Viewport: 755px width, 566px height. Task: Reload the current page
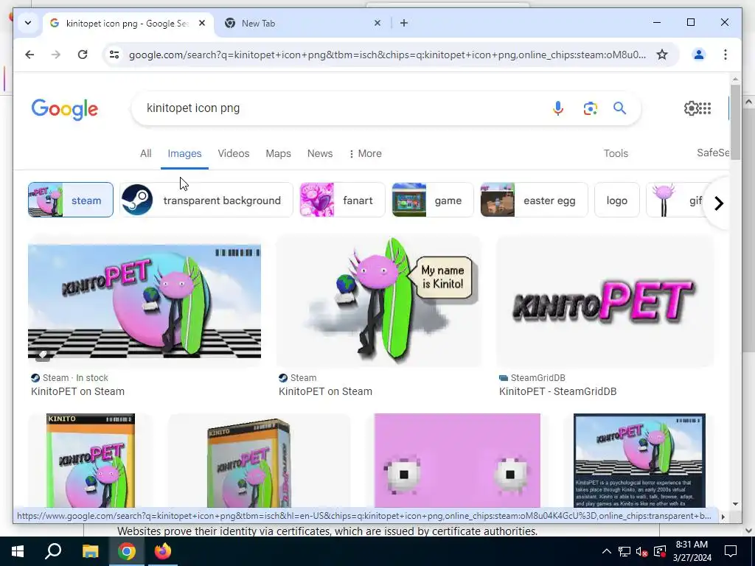[83, 55]
